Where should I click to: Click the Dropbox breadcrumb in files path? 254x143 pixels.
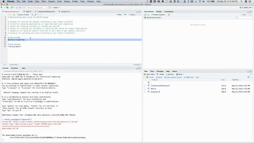pos(159,77)
